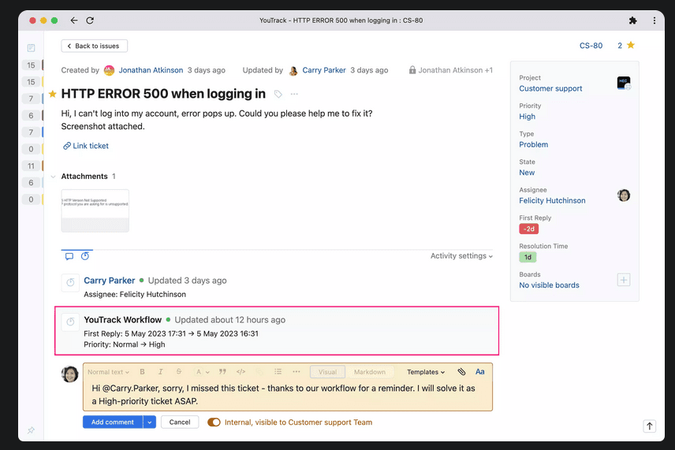Click the Felicity Hutchinson assignee avatar
Viewport: 675px width, 450px height.
(x=623, y=195)
